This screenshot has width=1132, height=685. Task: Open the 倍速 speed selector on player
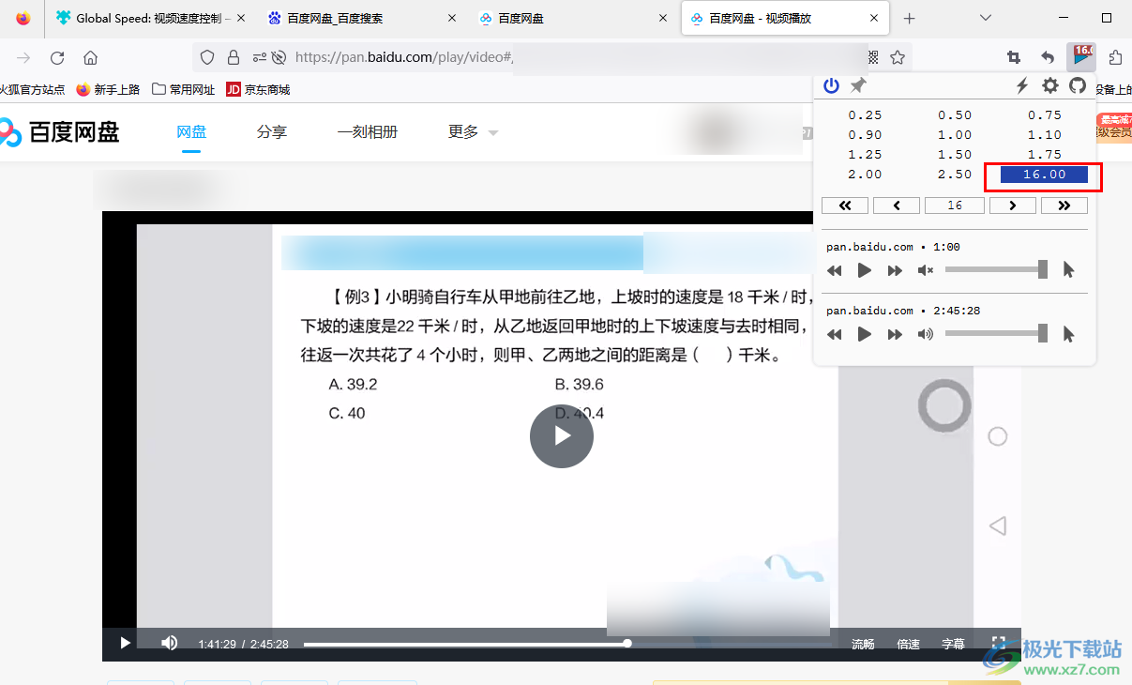(908, 644)
